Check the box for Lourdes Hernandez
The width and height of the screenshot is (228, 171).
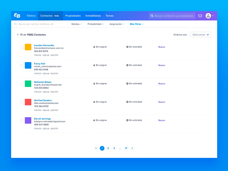click(22, 47)
